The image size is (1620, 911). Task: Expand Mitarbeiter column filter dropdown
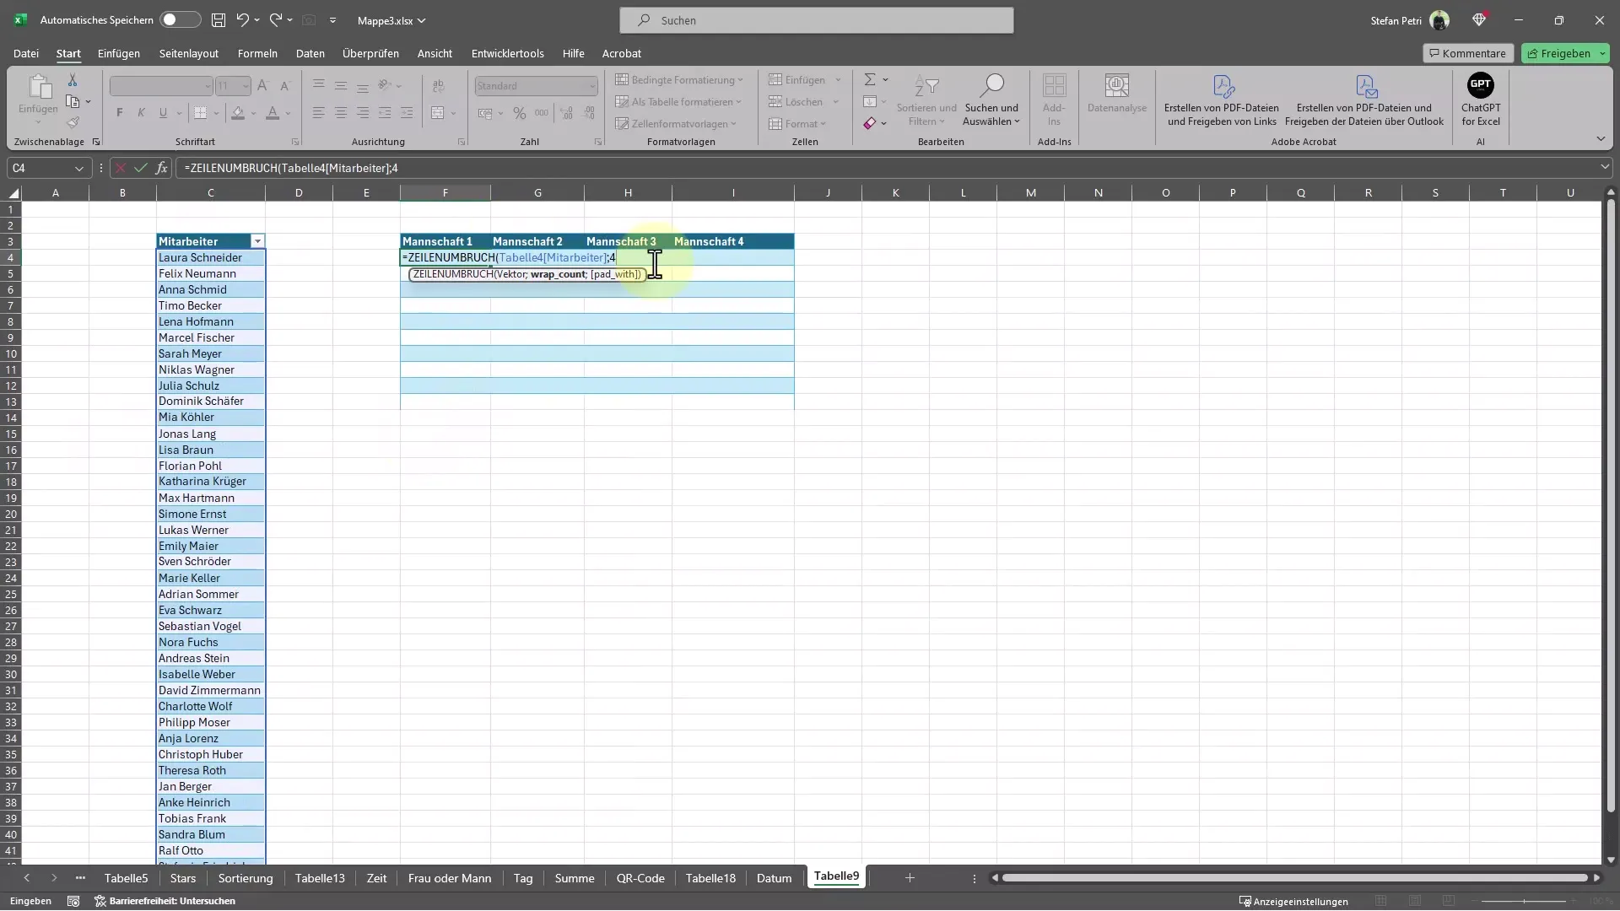pyautogui.click(x=257, y=241)
